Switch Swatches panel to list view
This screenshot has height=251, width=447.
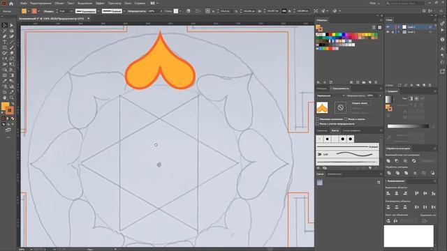(x=374, y=27)
